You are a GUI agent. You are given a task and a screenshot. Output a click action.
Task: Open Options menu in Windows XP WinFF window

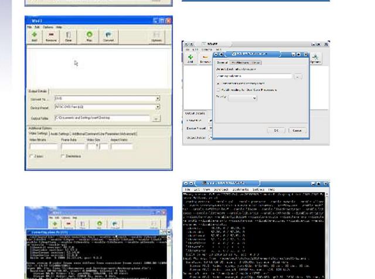click(48, 27)
